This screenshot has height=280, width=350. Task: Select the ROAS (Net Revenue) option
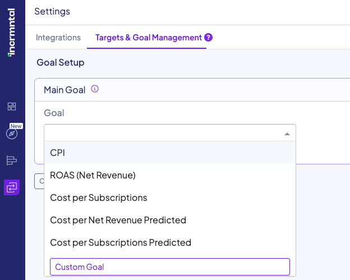pyautogui.click(x=93, y=175)
